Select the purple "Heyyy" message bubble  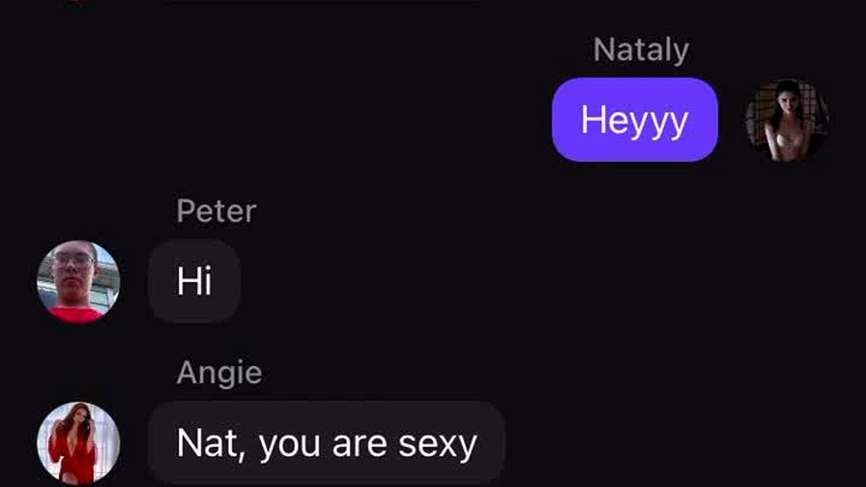point(635,120)
